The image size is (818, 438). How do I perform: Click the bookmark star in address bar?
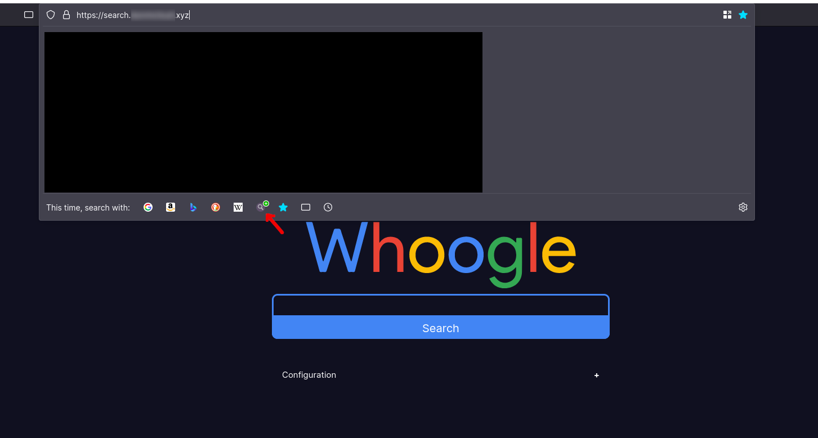point(743,15)
